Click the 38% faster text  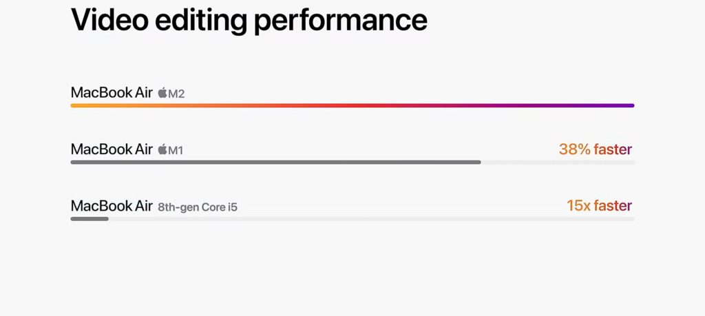(x=596, y=149)
